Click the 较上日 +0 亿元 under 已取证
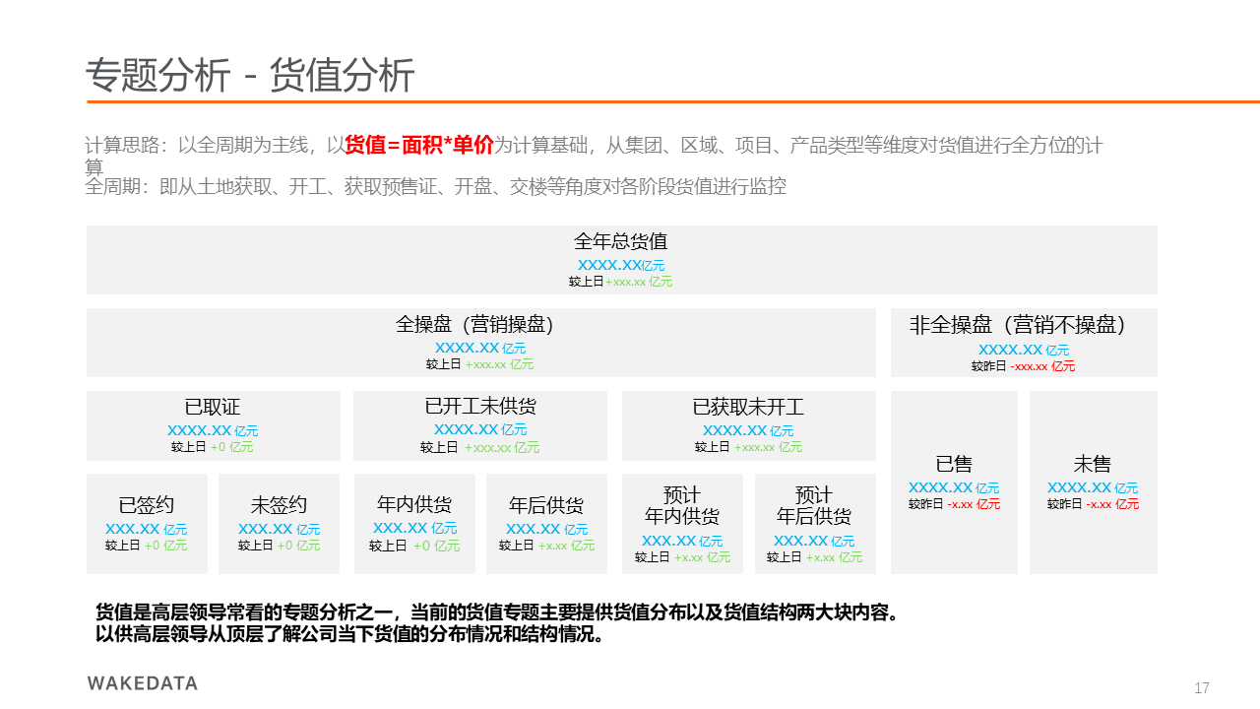The width and height of the screenshot is (1260, 709). pyautogui.click(x=213, y=447)
